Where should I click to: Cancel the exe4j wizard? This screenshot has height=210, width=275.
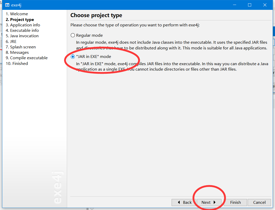pyautogui.click(x=259, y=202)
